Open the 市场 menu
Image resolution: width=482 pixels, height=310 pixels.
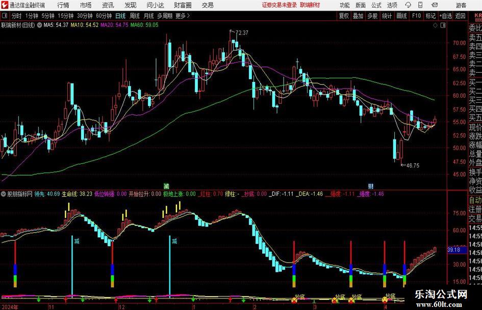pos(86,5)
